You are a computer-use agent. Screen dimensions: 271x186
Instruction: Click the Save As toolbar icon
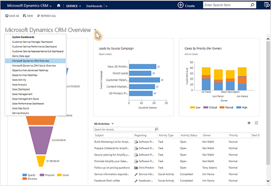7,16
